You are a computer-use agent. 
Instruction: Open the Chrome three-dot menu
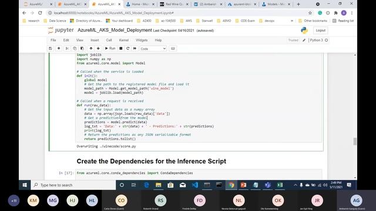tap(352, 13)
